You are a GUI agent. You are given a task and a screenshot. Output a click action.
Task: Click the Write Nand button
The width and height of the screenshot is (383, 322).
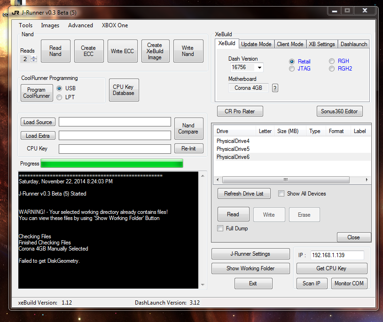tap(188, 51)
